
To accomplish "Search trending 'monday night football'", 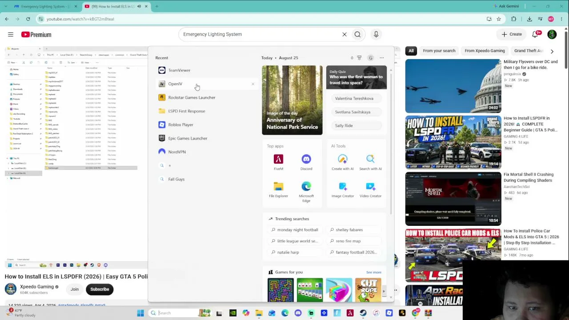I will point(295,230).
